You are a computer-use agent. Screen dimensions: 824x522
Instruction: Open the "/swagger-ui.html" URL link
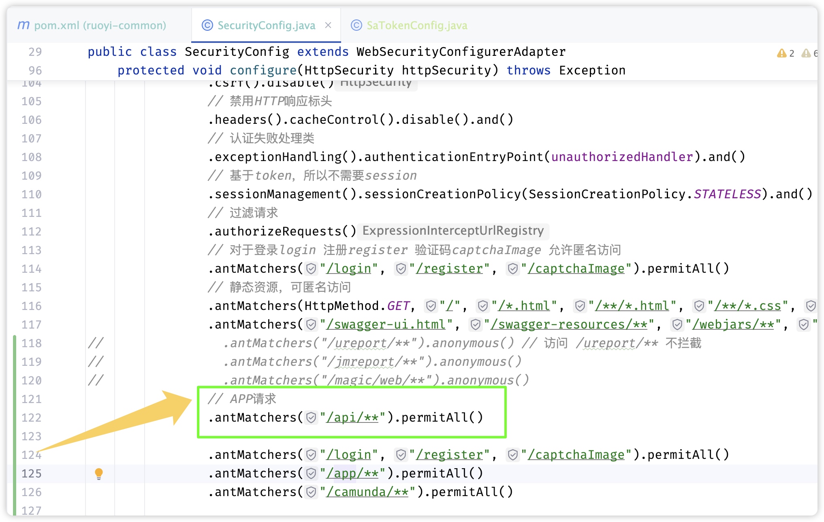pos(386,325)
